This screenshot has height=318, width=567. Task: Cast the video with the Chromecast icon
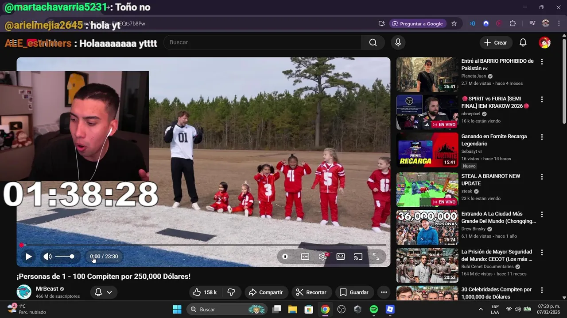click(358, 257)
